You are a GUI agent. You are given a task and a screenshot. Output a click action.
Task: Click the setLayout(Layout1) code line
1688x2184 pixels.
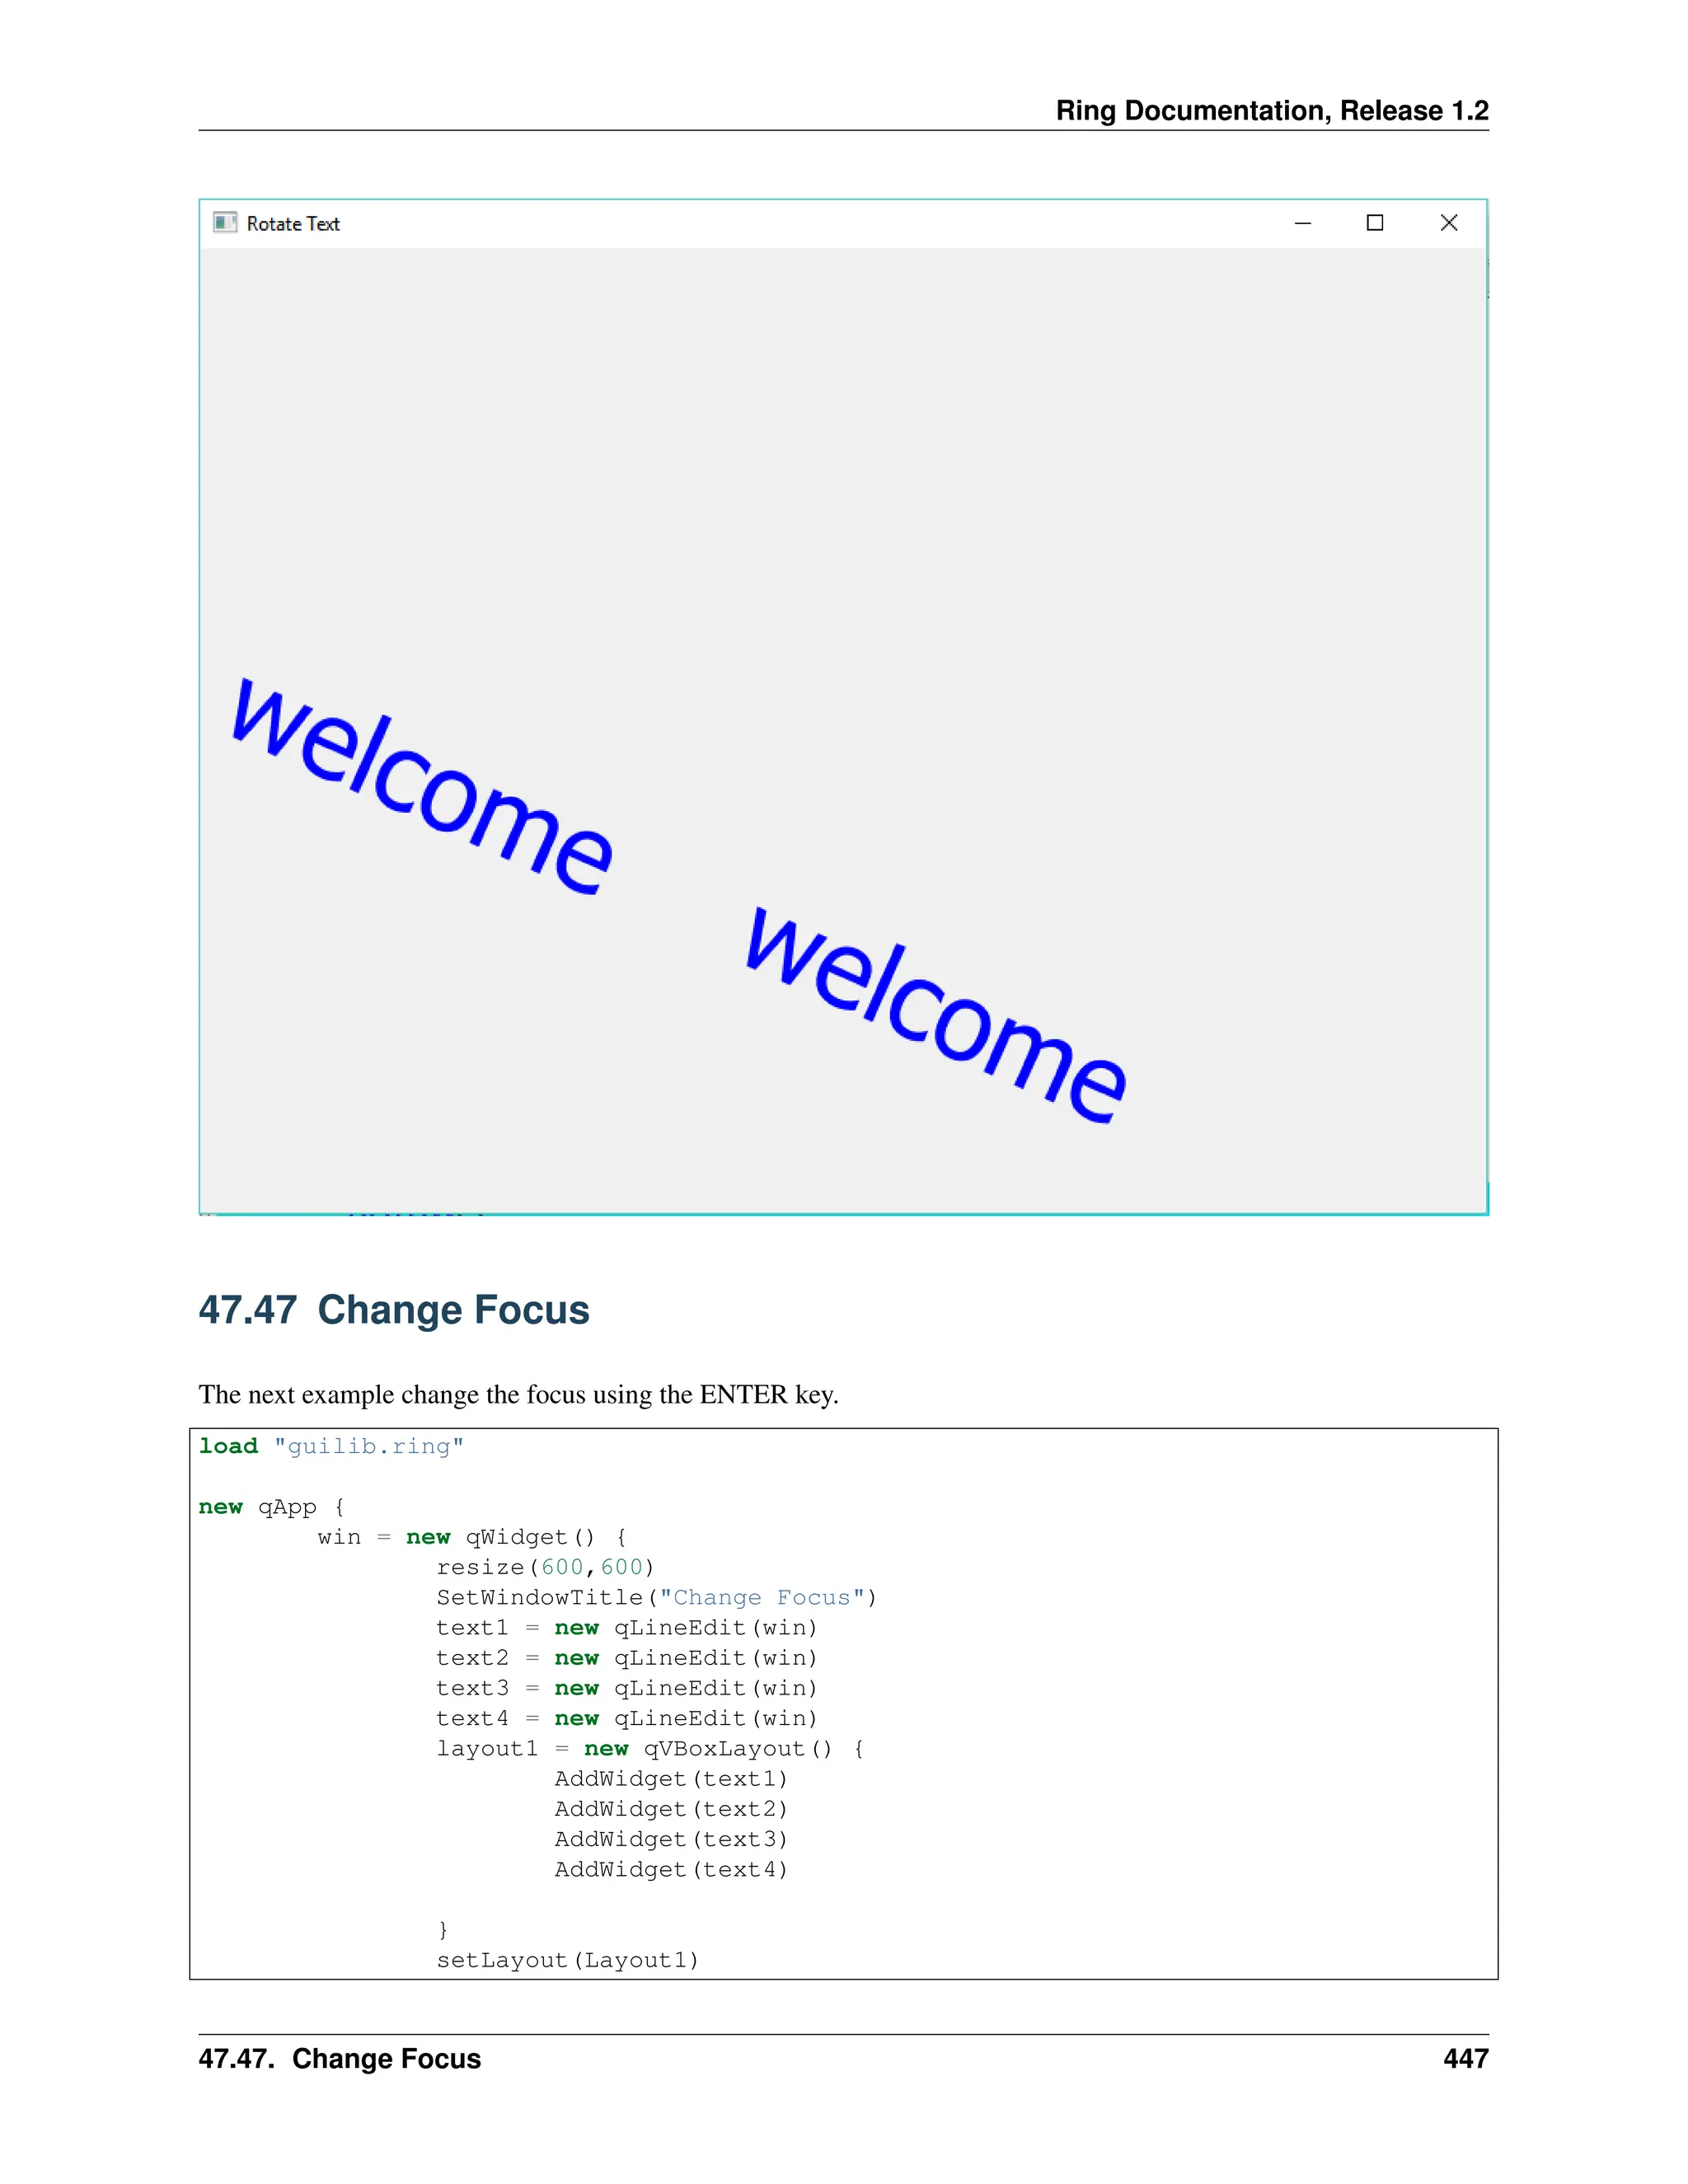(x=567, y=1960)
